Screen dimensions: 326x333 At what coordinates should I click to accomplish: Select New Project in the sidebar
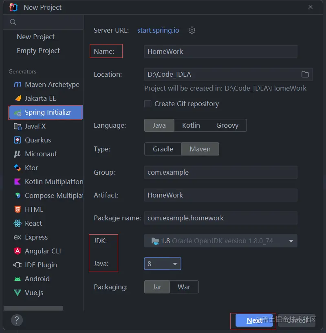pyautogui.click(x=35, y=37)
